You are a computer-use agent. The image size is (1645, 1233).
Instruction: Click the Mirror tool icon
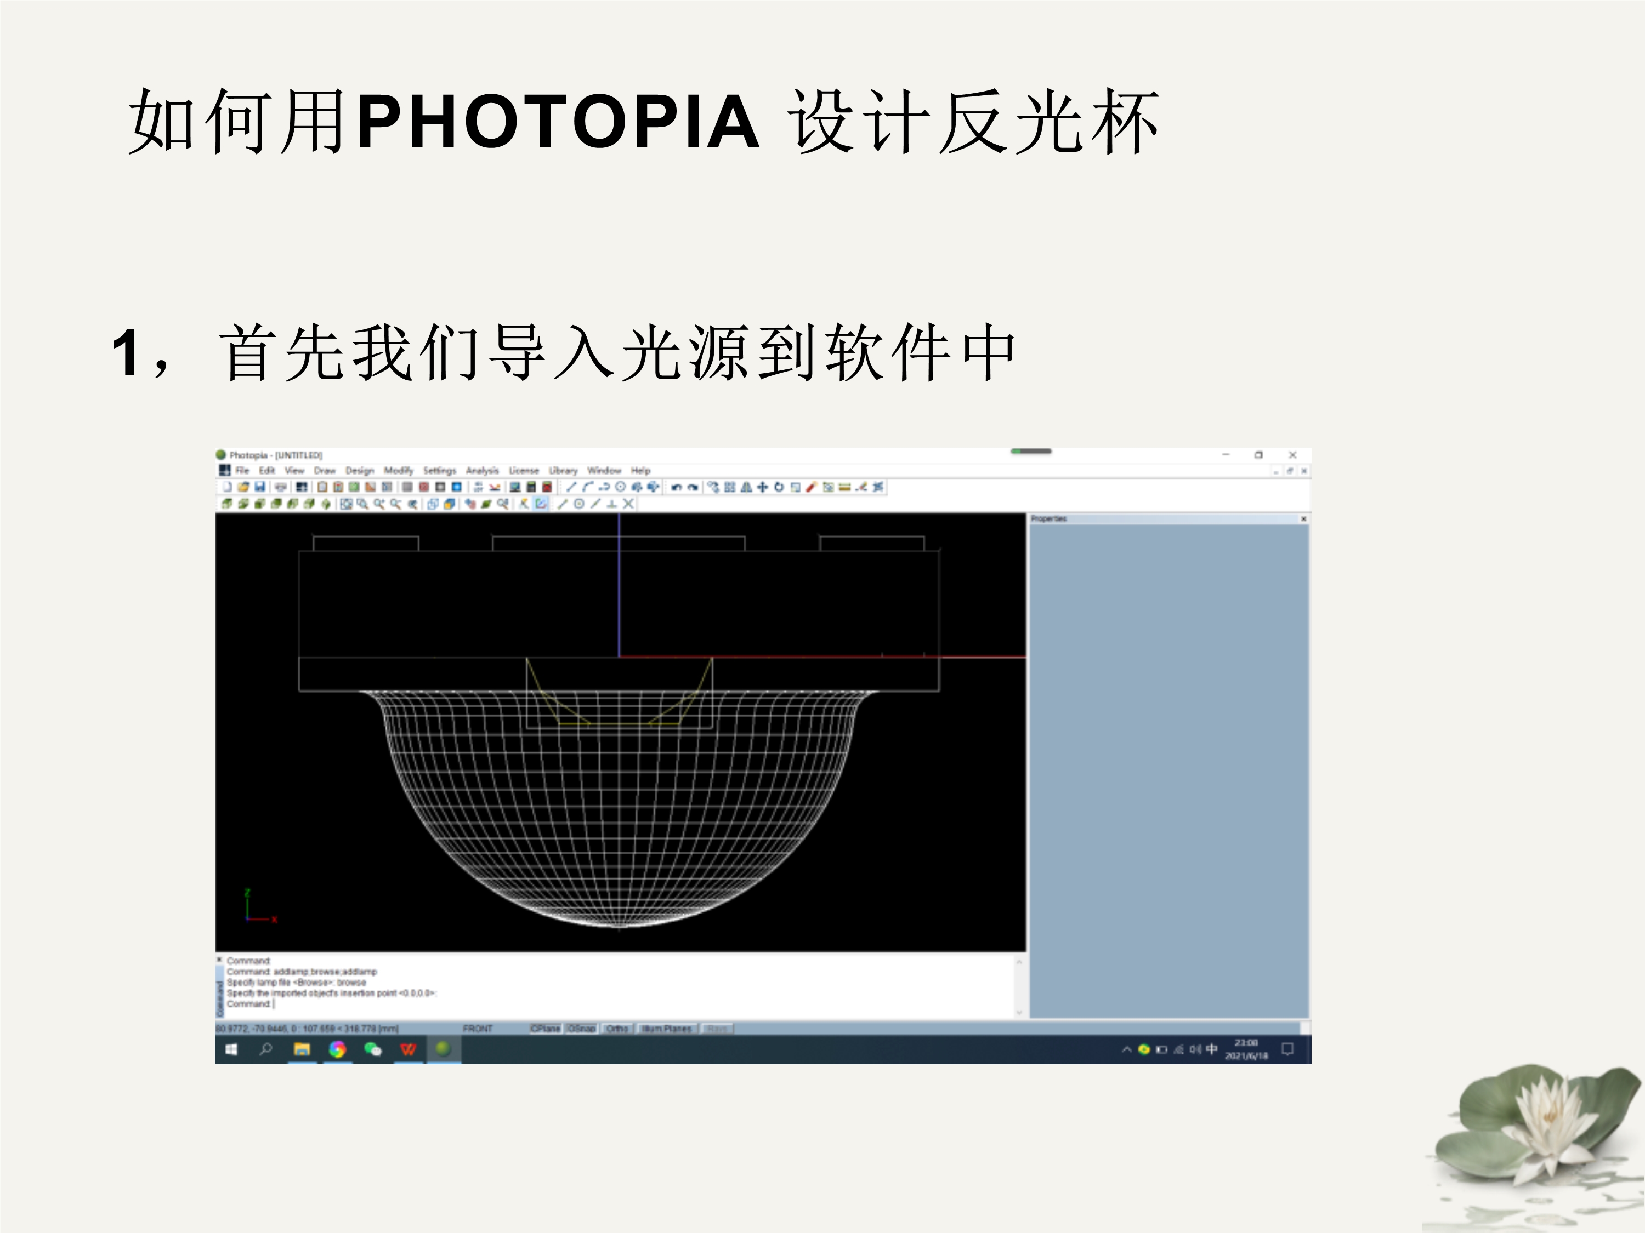(746, 488)
